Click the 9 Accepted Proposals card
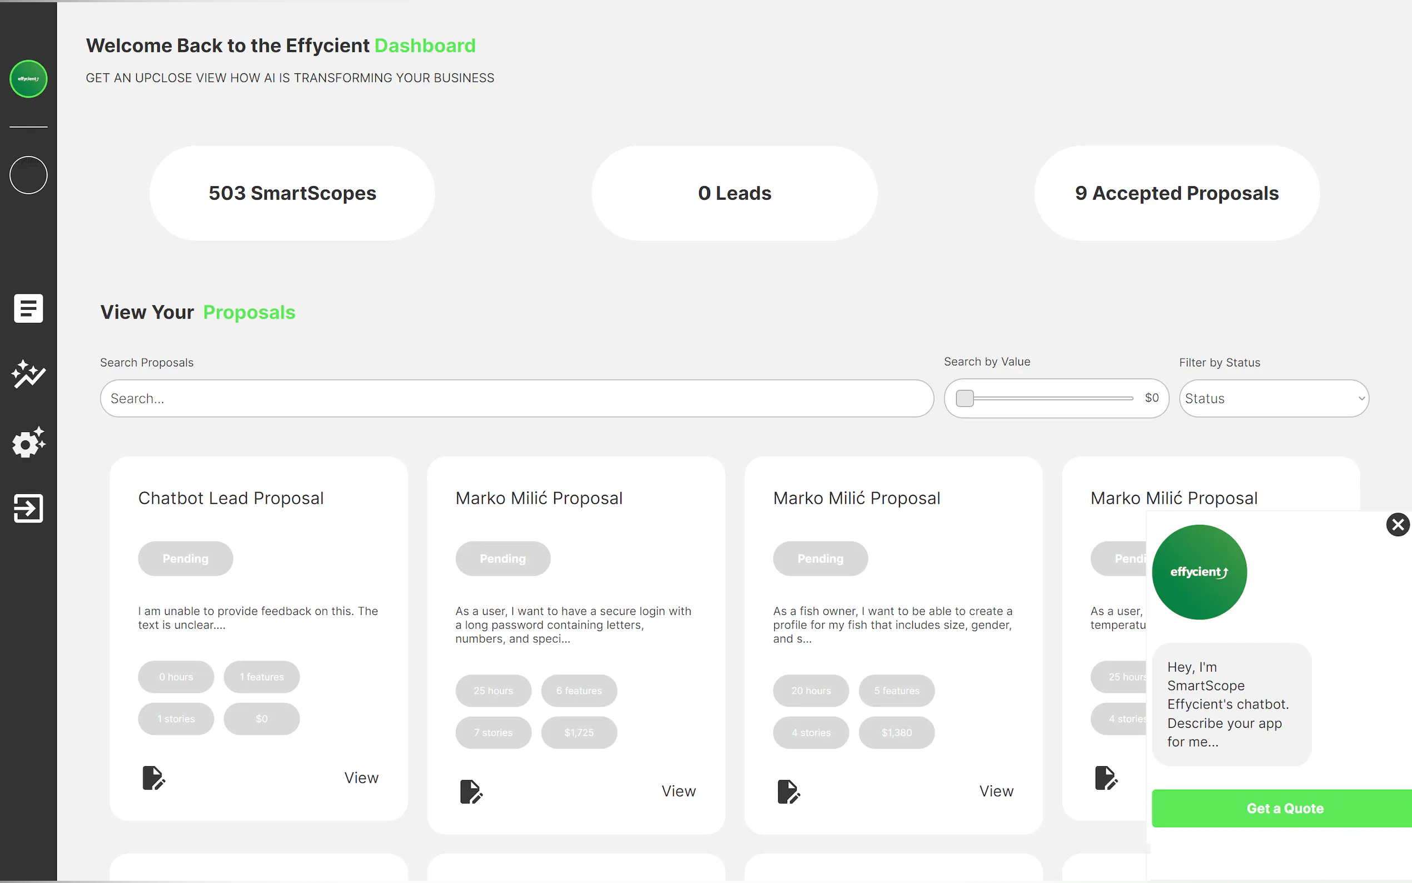 click(1176, 194)
